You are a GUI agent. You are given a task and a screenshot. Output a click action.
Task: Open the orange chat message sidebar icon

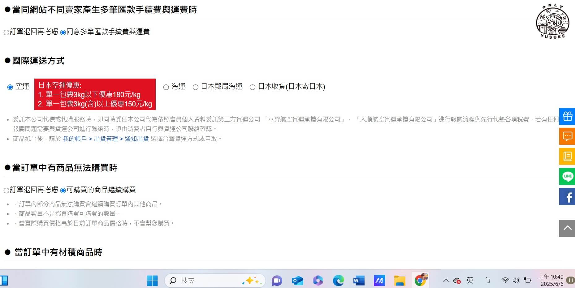tap(567, 136)
